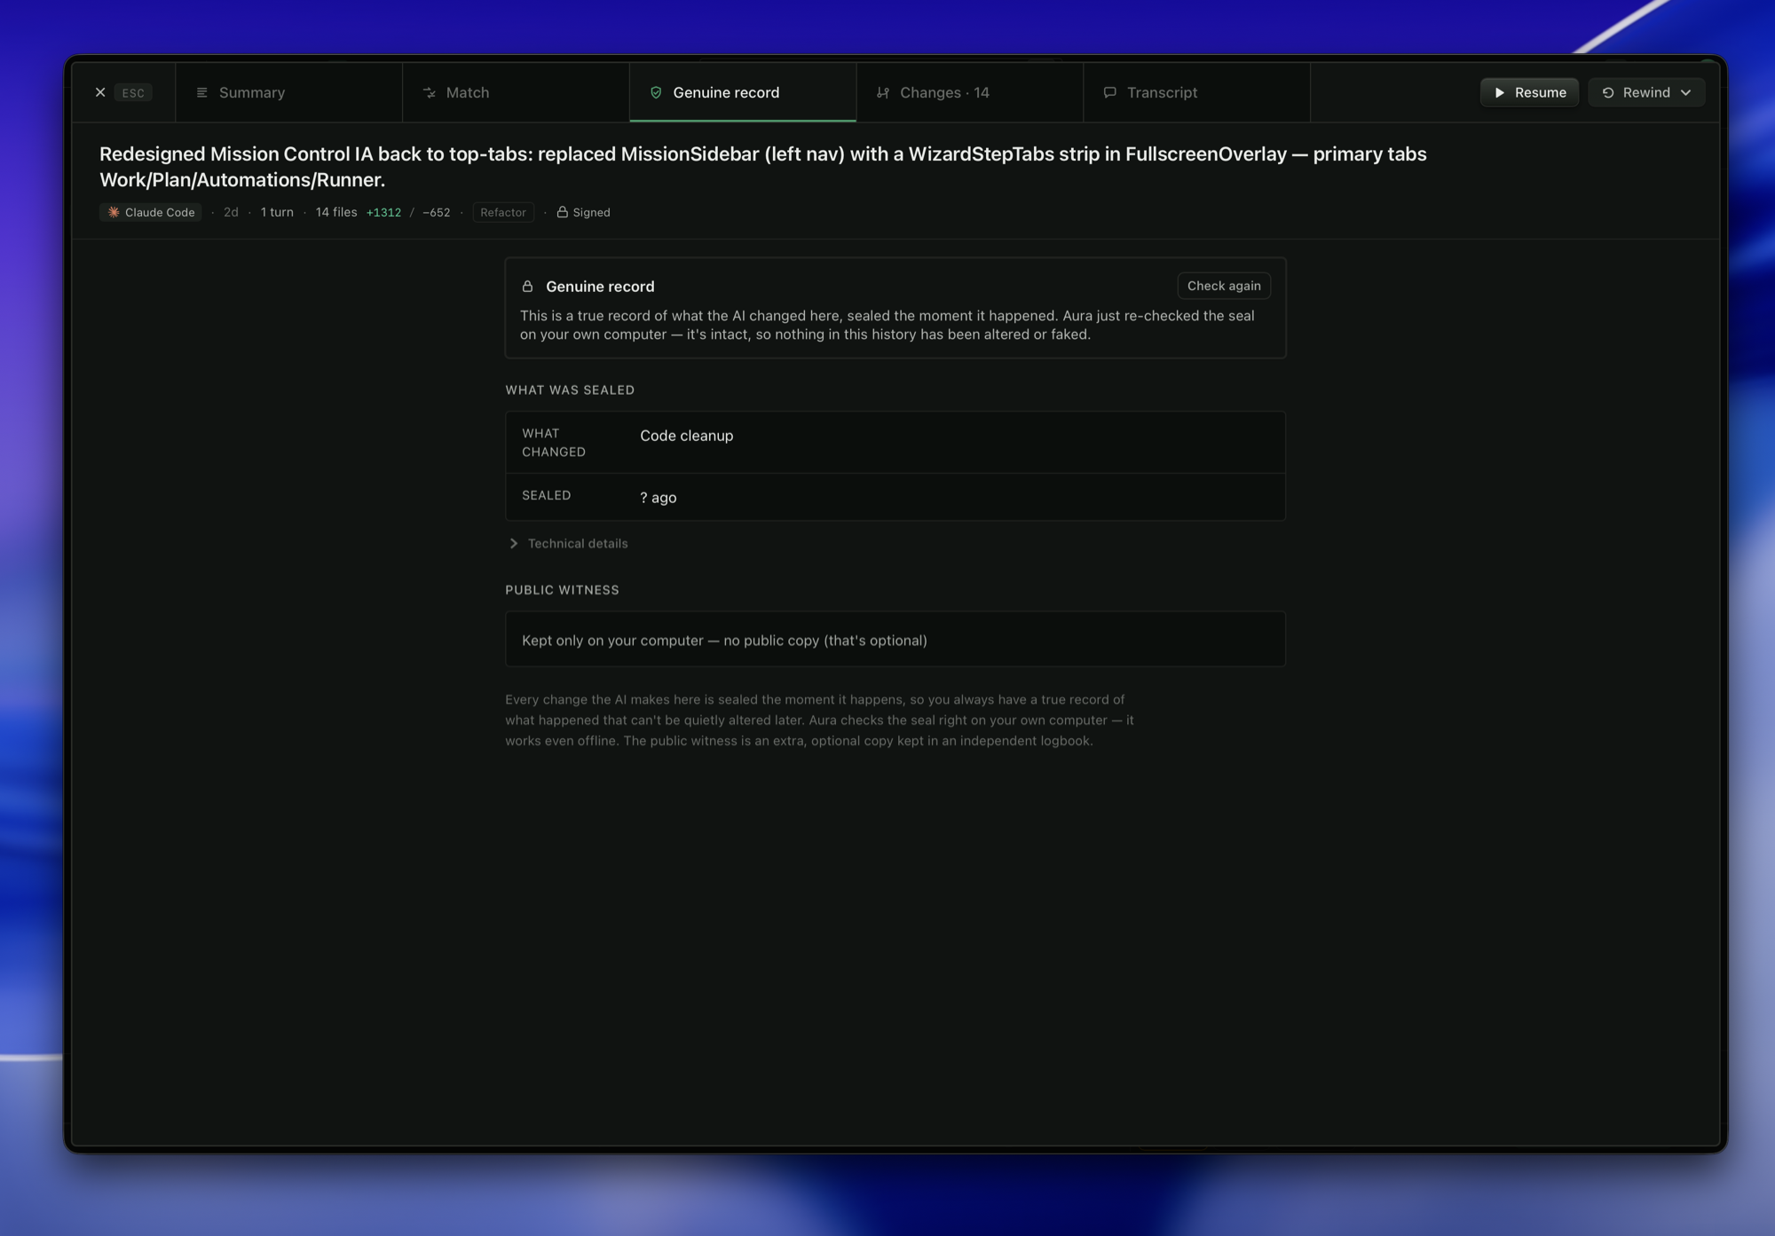The width and height of the screenshot is (1775, 1236).
Task: Switch to the Transcript tab
Action: pyautogui.click(x=1197, y=92)
